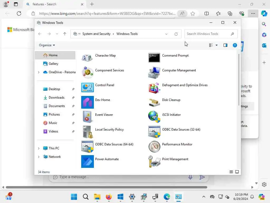This screenshot has height=203, width=270.
Task: Expand Network tree node
Action: coord(38,157)
